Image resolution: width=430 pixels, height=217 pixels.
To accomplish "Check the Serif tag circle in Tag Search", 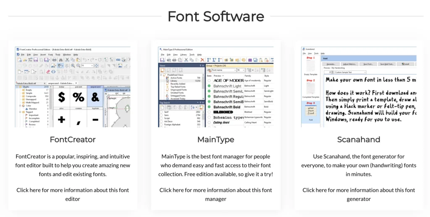I will click(x=161, y=112).
